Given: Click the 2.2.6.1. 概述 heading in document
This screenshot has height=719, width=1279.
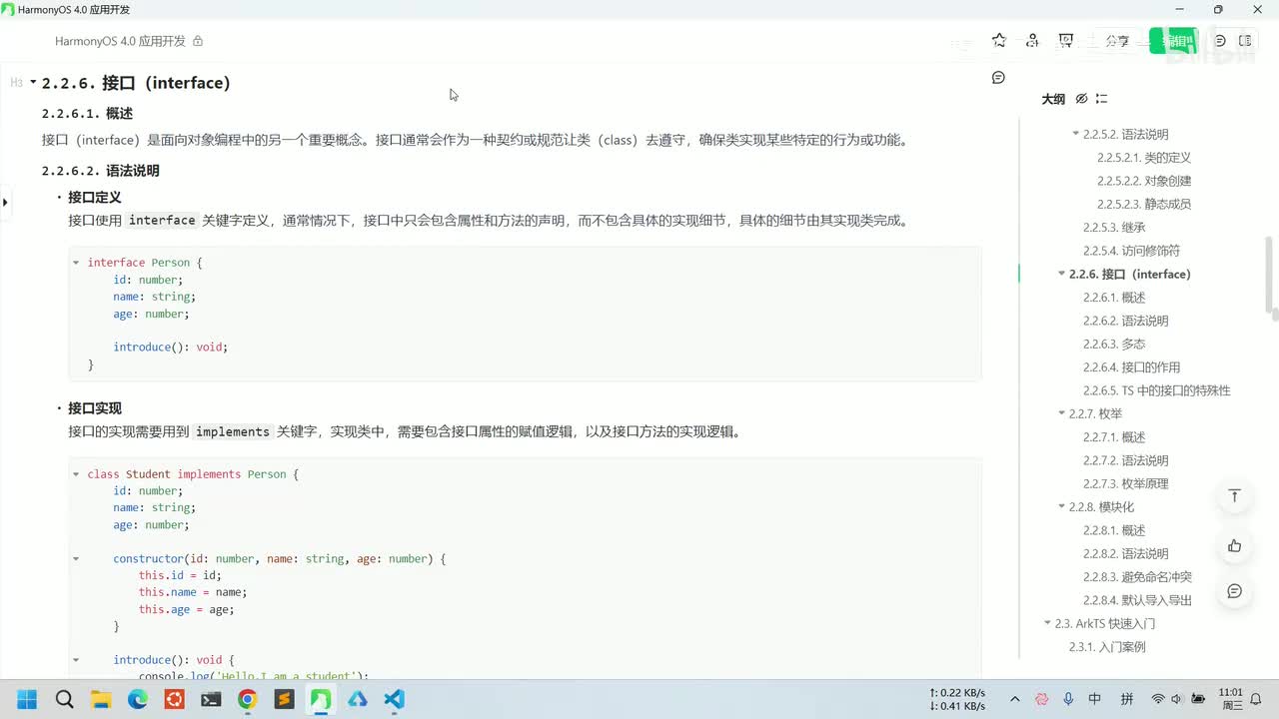Looking at the screenshot, I should (x=87, y=114).
